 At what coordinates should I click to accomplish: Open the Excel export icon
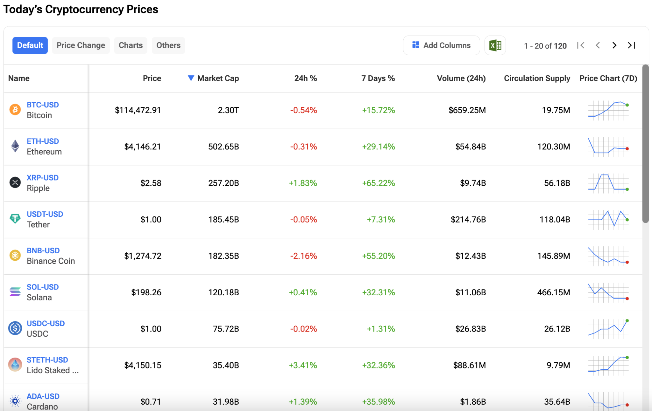(x=495, y=45)
